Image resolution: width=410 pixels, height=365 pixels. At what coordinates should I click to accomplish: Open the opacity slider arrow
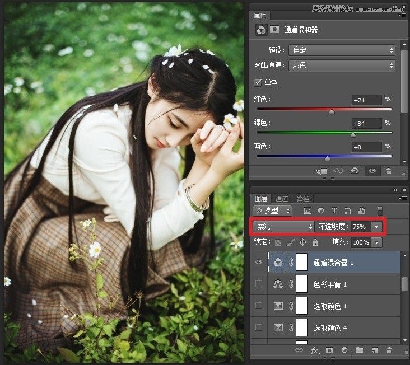[x=377, y=227]
